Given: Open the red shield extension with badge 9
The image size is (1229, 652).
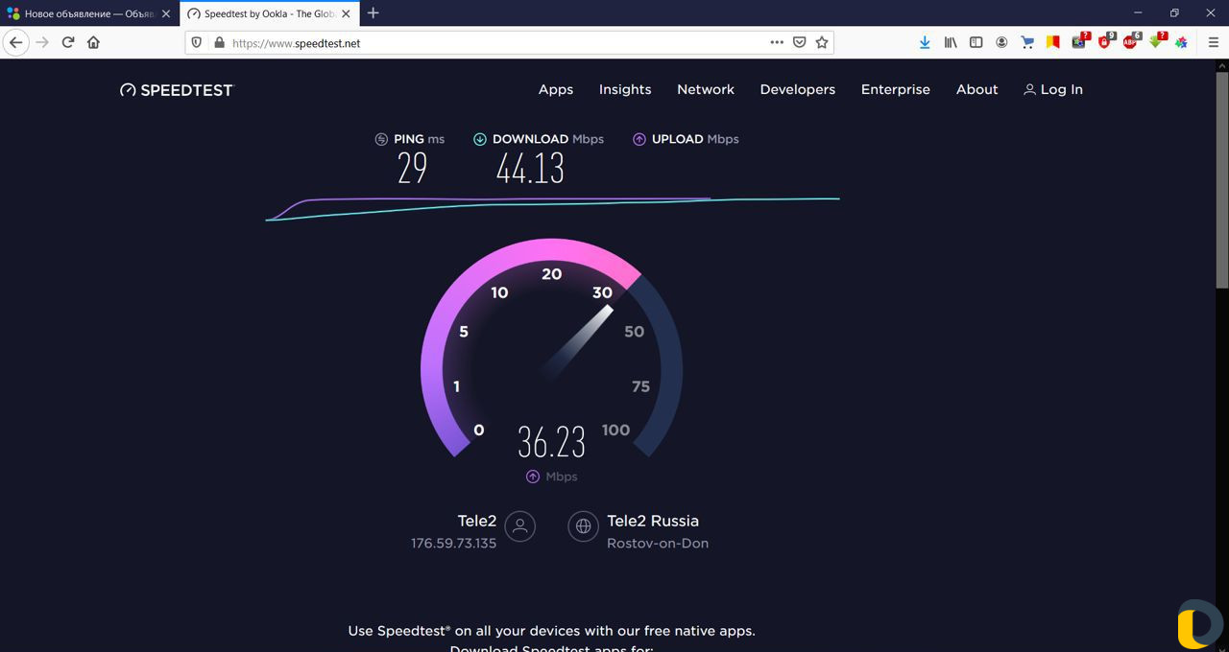Looking at the screenshot, I should point(1105,41).
